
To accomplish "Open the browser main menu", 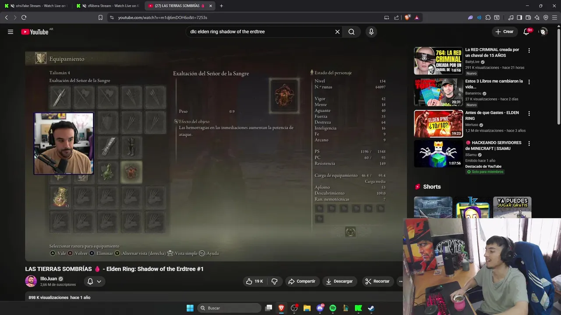I will pos(554,17).
